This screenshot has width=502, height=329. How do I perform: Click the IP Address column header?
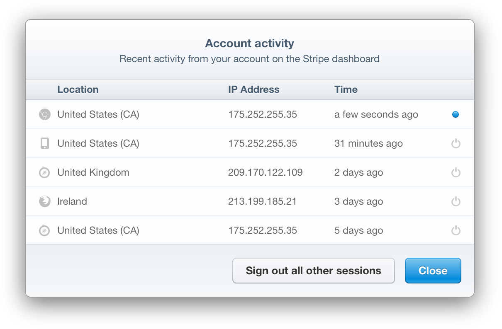254,90
